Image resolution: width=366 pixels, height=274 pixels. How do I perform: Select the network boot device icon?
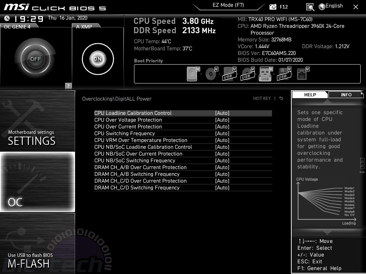tap(303, 74)
